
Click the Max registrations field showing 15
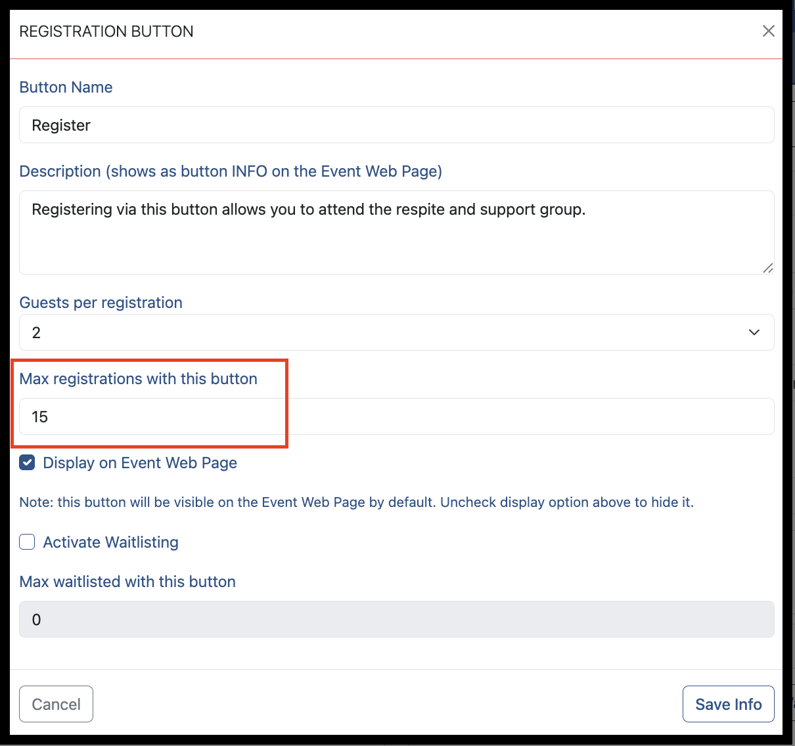pos(397,416)
